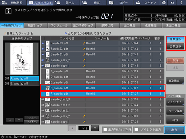The height and width of the screenshot is (139, 186).
Task: Select 002 B_sample.pdf in selected jobs panel
Action: click(24, 83)
